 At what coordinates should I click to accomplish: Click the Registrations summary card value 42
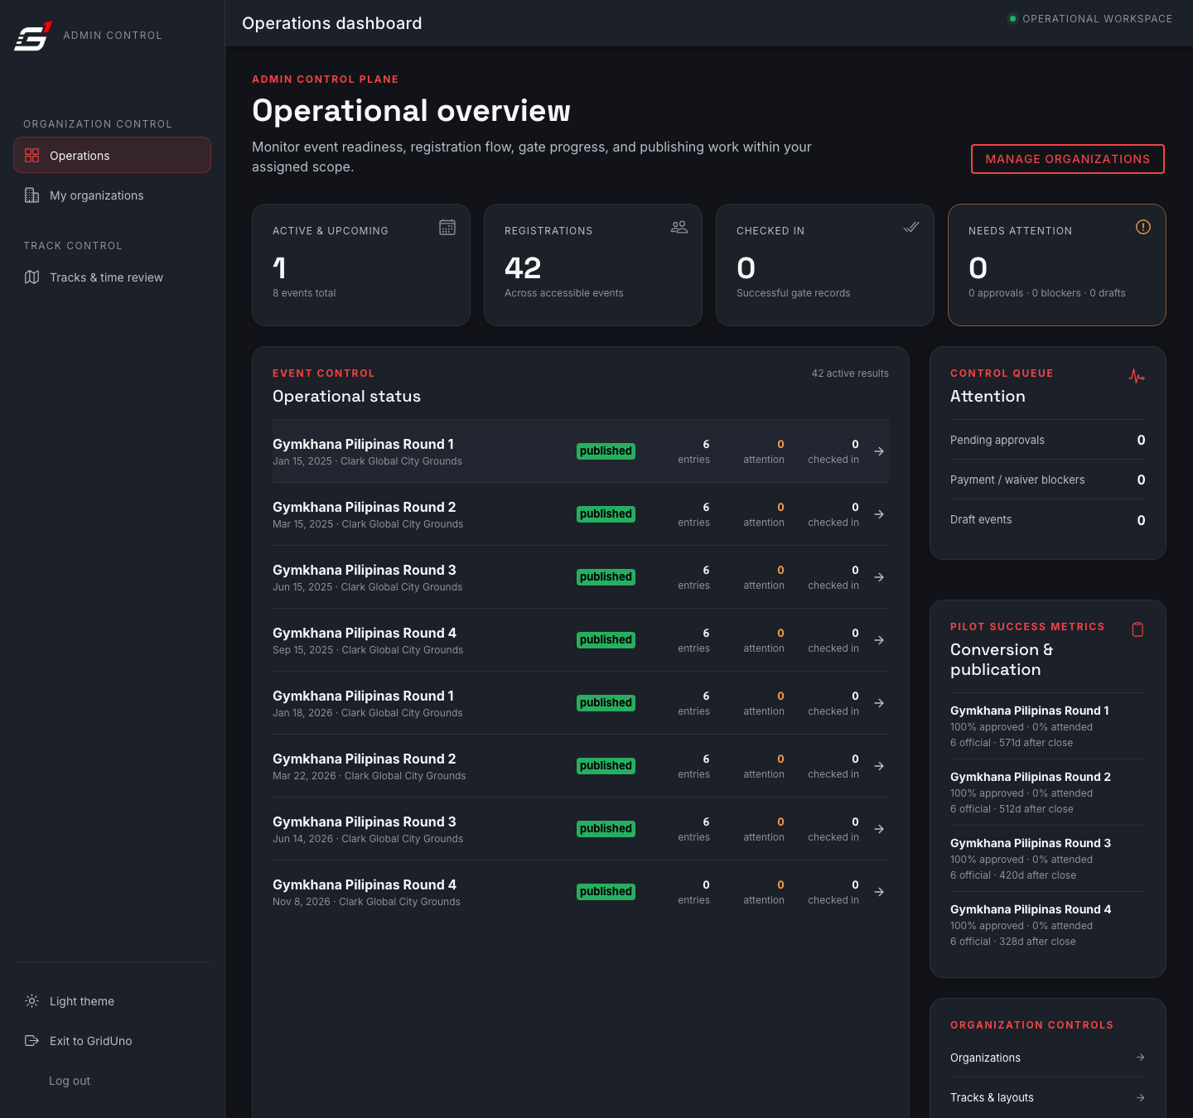(523, 267)
